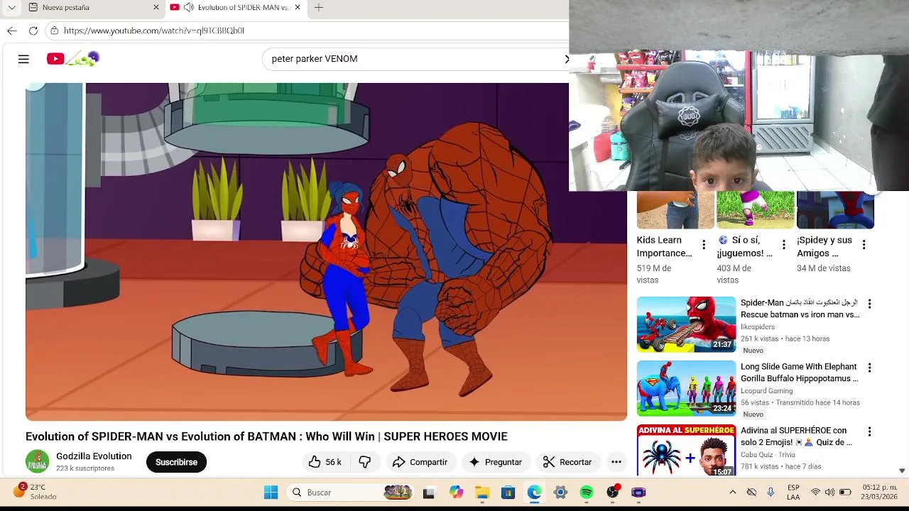Click the browser back arrow
This screenshot has width=909, height=511.
[x=12, y=31]
